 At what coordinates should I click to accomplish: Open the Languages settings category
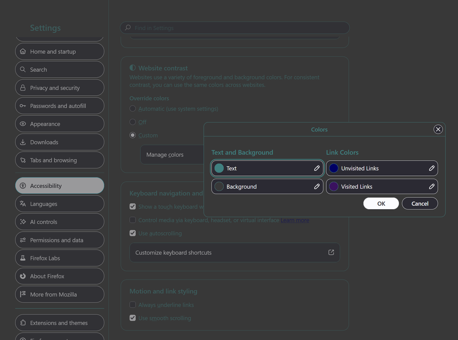pos(60,204)
